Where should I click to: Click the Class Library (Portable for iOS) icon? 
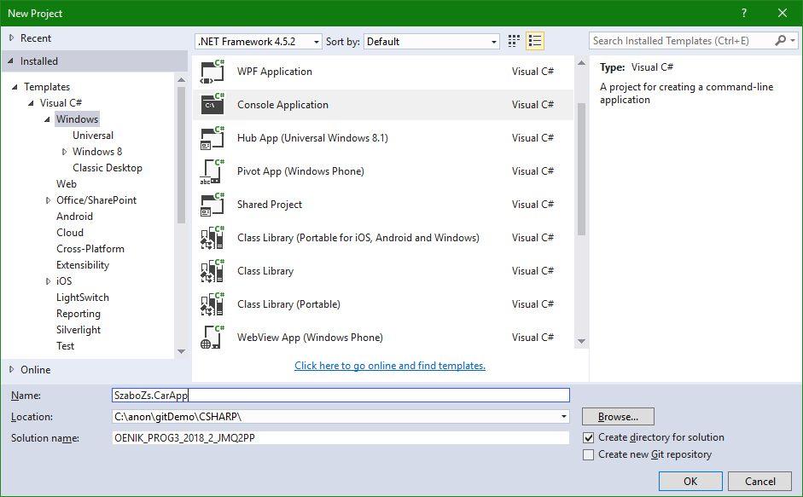click(212, 238)
